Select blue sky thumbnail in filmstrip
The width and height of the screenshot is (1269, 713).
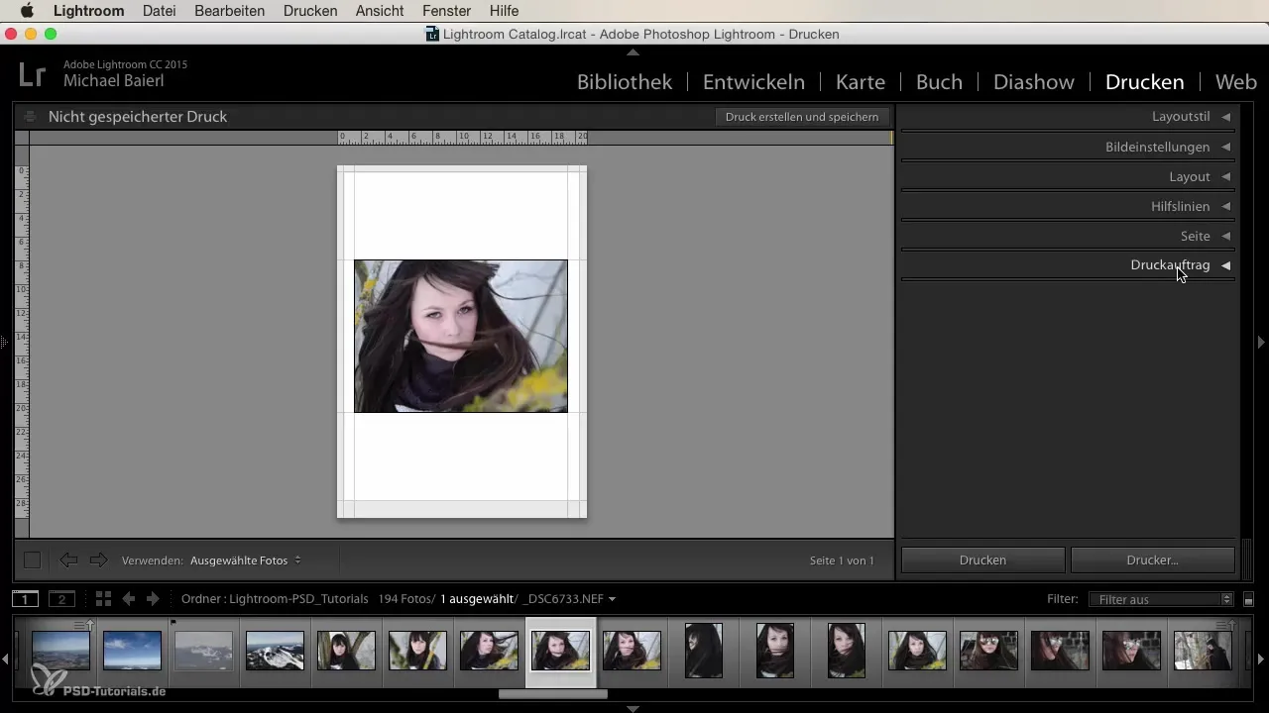132,651
